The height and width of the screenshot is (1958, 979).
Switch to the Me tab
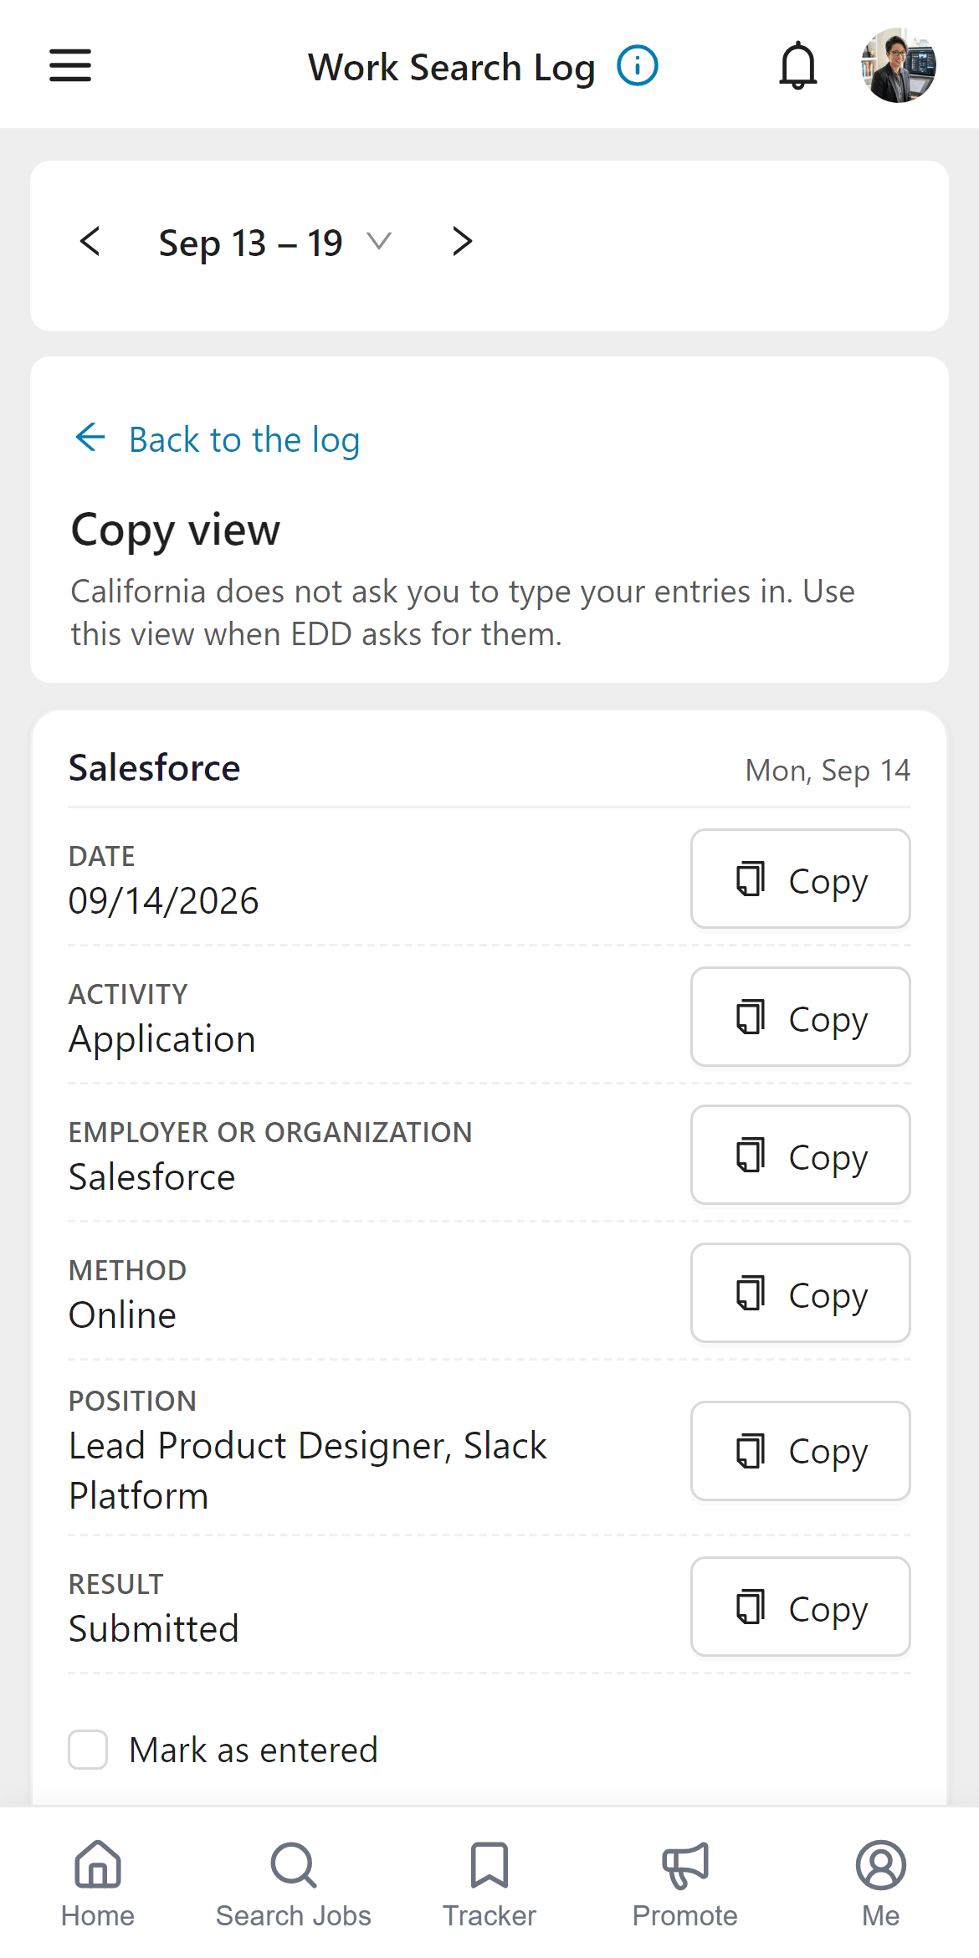[881, 1884]
